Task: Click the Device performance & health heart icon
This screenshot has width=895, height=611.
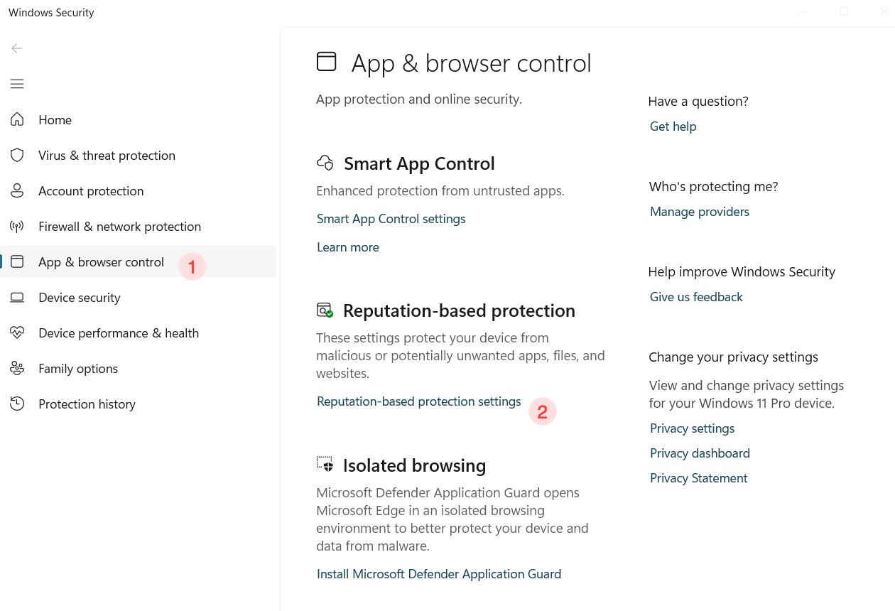Action: point(17,332)
